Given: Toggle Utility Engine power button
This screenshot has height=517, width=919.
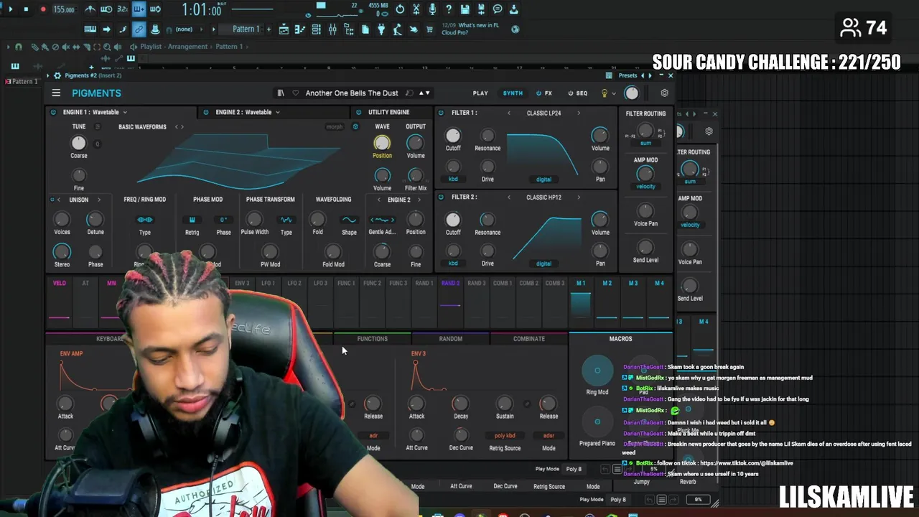Looking at the screenshot, I should click(358, 112).
